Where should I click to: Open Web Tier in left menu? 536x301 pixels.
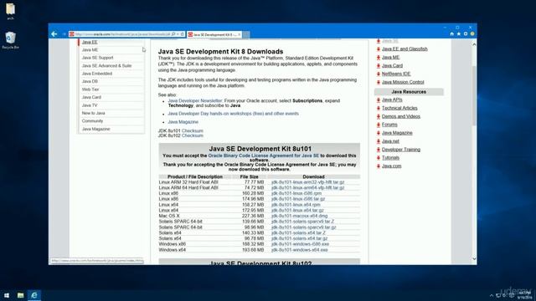(x=90, y=89)
